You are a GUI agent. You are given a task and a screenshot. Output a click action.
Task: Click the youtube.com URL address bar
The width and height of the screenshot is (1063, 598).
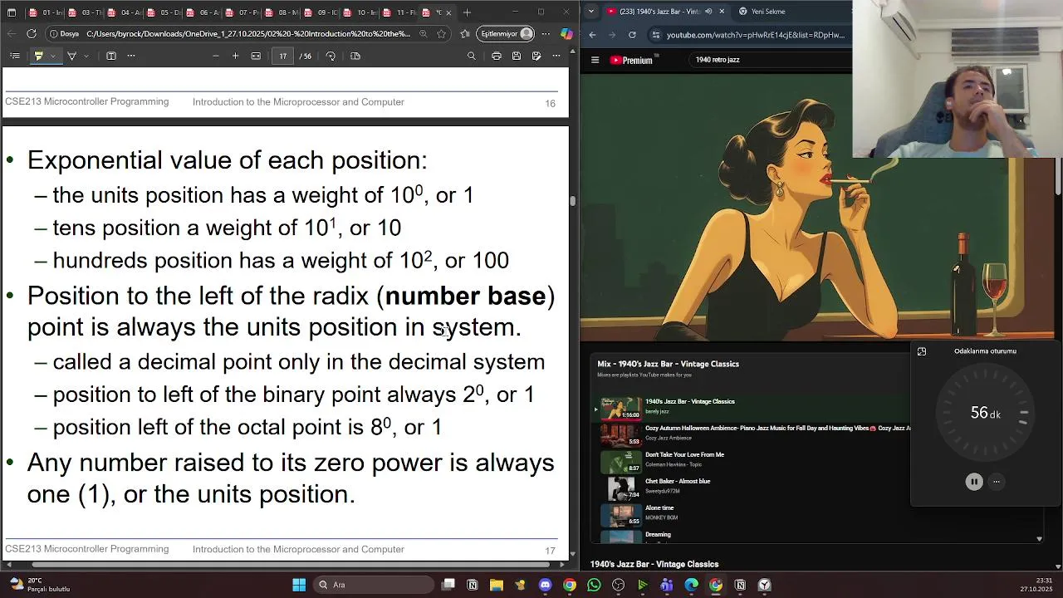pyautogui.click(x=756, y=35)
